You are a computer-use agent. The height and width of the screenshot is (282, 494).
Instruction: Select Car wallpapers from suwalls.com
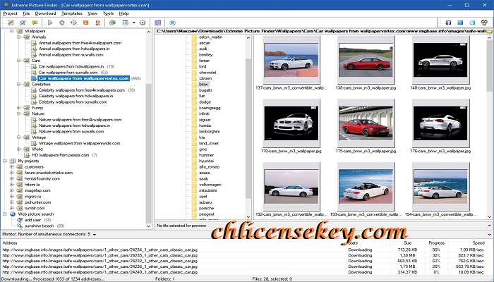point(68,73)
